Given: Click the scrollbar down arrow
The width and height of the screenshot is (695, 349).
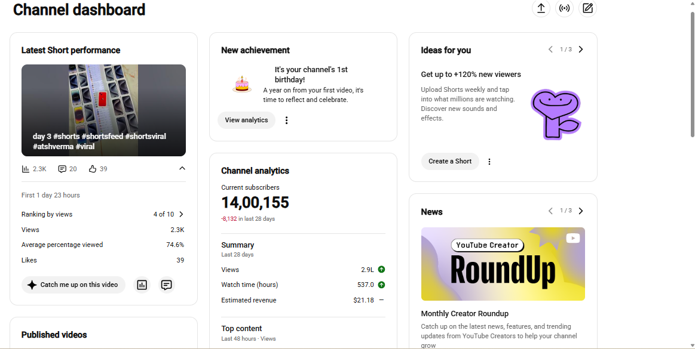Looking at the screenshot, I should 692,345.
